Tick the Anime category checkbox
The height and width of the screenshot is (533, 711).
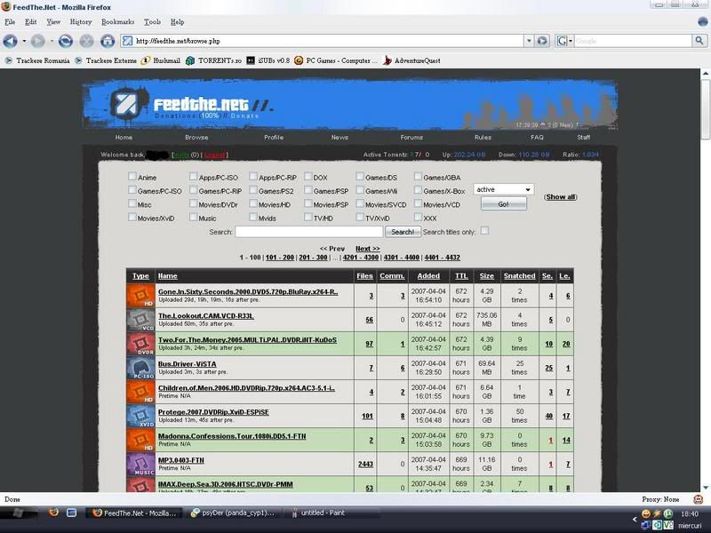(x=132, y=176)
